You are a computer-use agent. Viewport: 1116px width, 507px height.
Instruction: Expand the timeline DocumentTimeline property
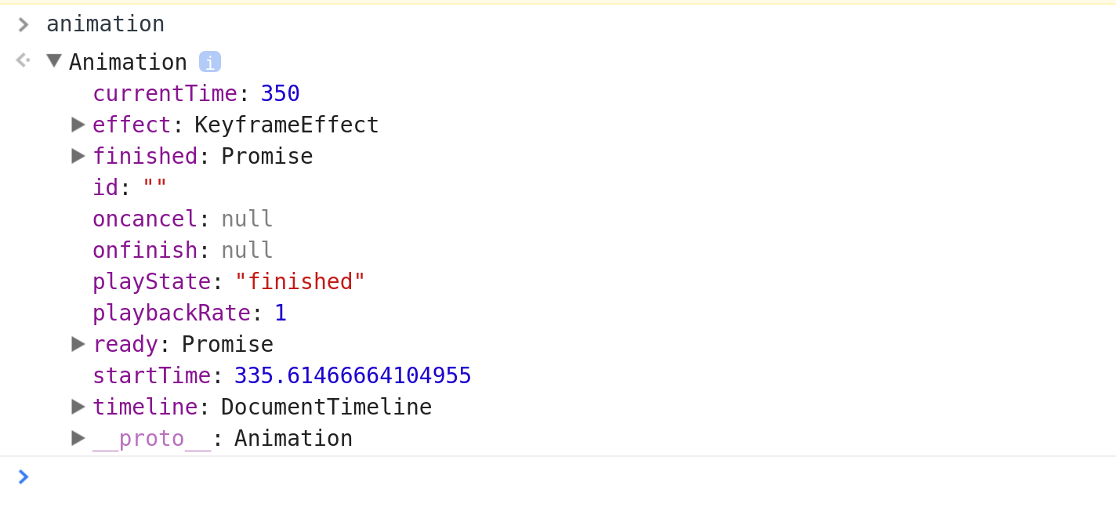point(78,407)
